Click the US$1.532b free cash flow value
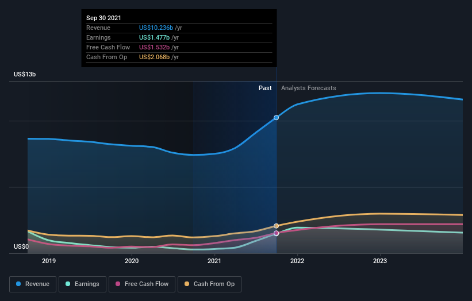Image resolution: width=472 pixels, height=301 pixels. coord(155,47)
